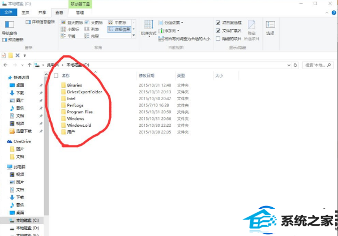Click the refresh icon in address bar
Screen dimensions: 338x236
[x=296, y=65]
